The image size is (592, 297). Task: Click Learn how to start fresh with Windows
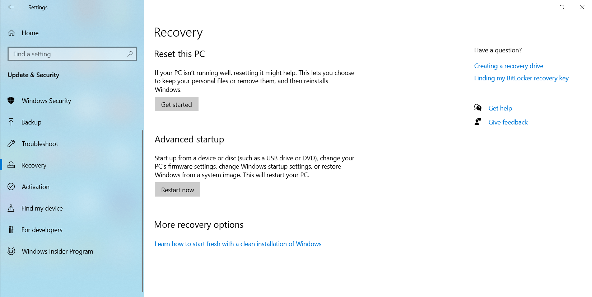click(238, 244)
